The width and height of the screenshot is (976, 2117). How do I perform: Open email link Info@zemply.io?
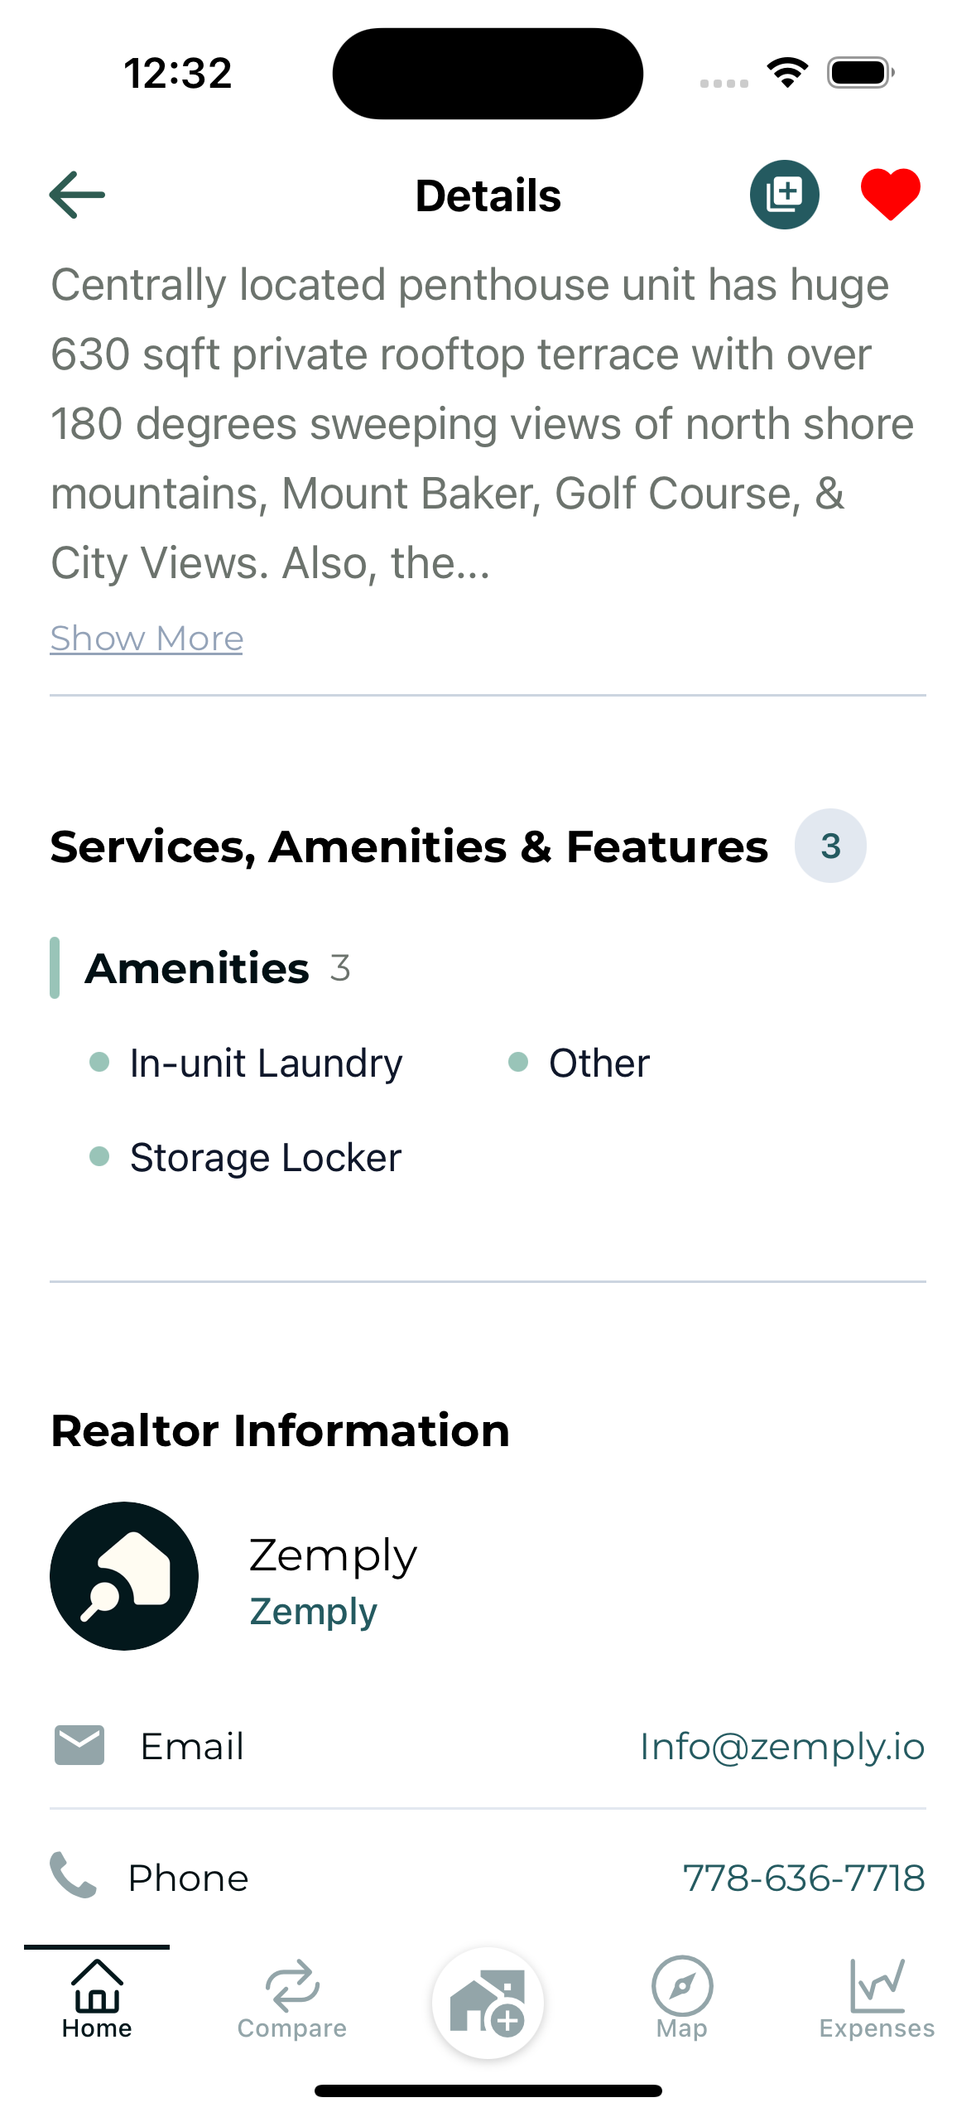[x=782, y=1746]
